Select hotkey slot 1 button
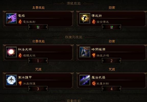 tap(38, 61)
